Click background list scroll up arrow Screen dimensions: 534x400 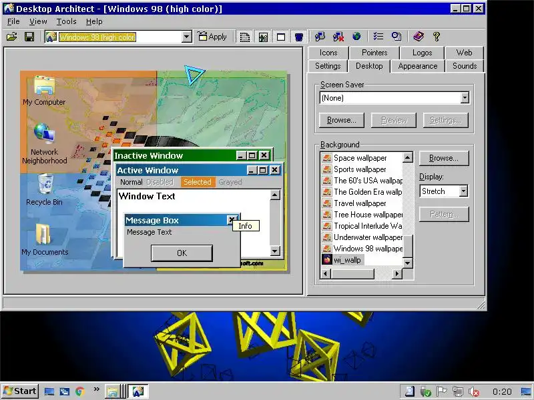click(x=407, y=157)
